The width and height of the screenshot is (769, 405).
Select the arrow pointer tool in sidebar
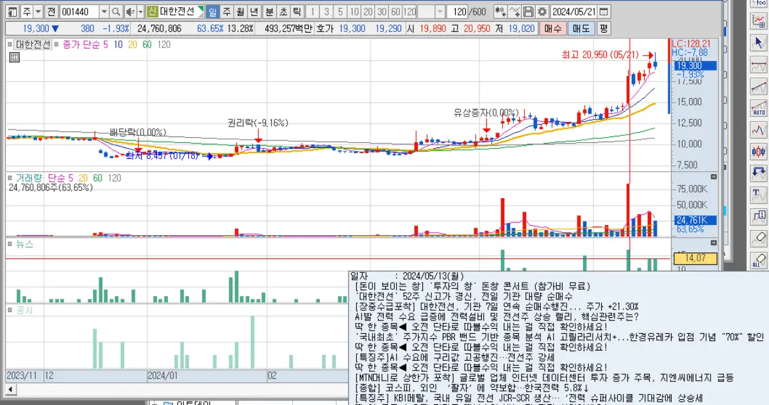(x=759, y=42)
